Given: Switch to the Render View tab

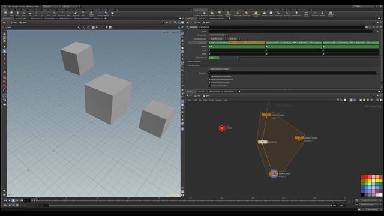Looking at the screenshot, I should [x=35, y=19].
